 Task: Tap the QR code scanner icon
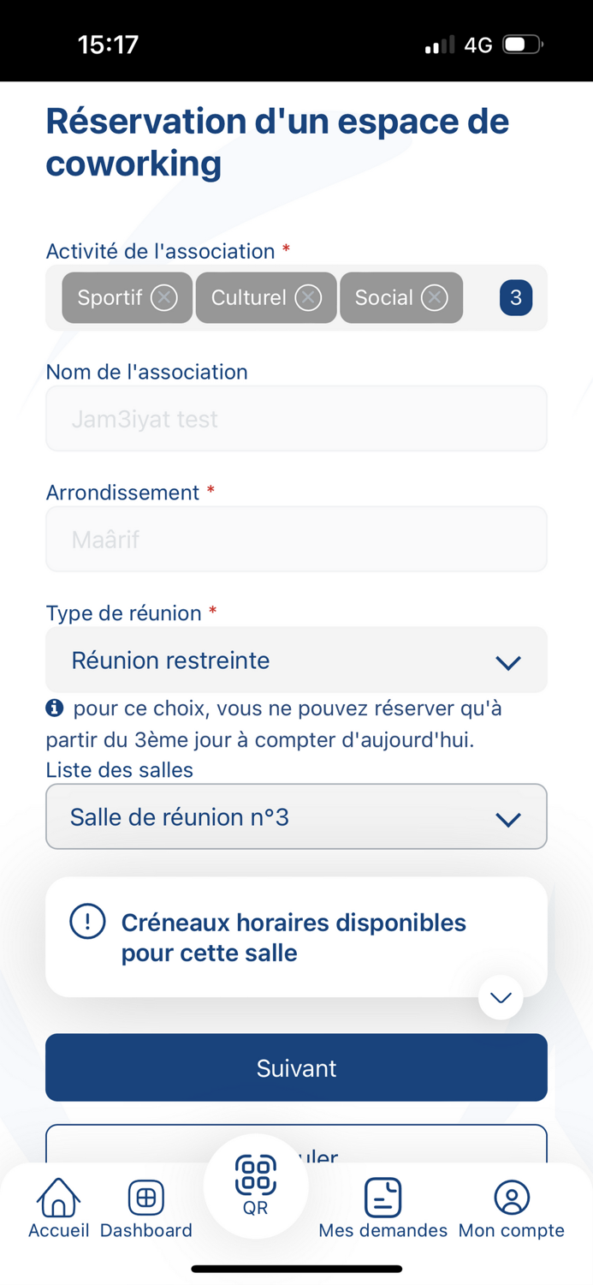coord(254,1176)
